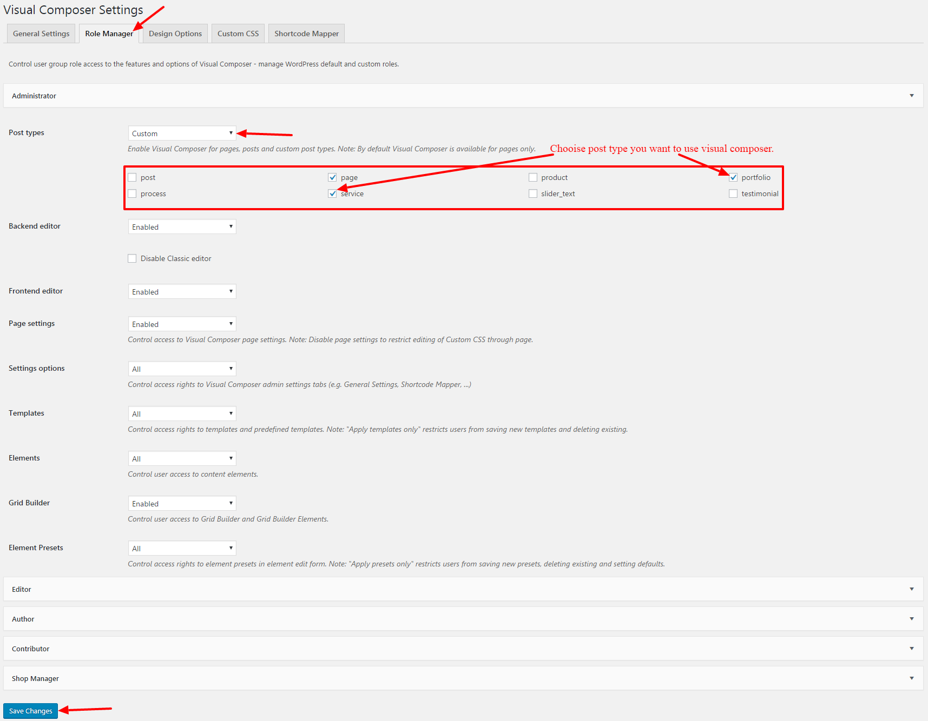Viewport: 928px width, 721px height.
Task: Uncheck the page post type
Action: [332, 177]
